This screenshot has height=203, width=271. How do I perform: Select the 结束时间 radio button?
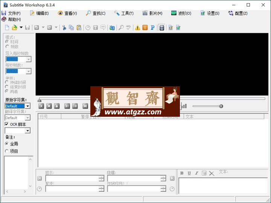click(7, 87)
